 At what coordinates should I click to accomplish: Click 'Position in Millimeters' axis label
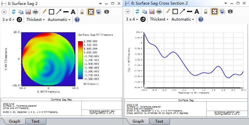tap(194, 93)
